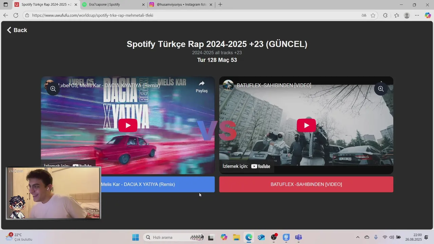Open the browser profile avatar
The height and width of the screenshot is (244, 434).
[407, 15]
